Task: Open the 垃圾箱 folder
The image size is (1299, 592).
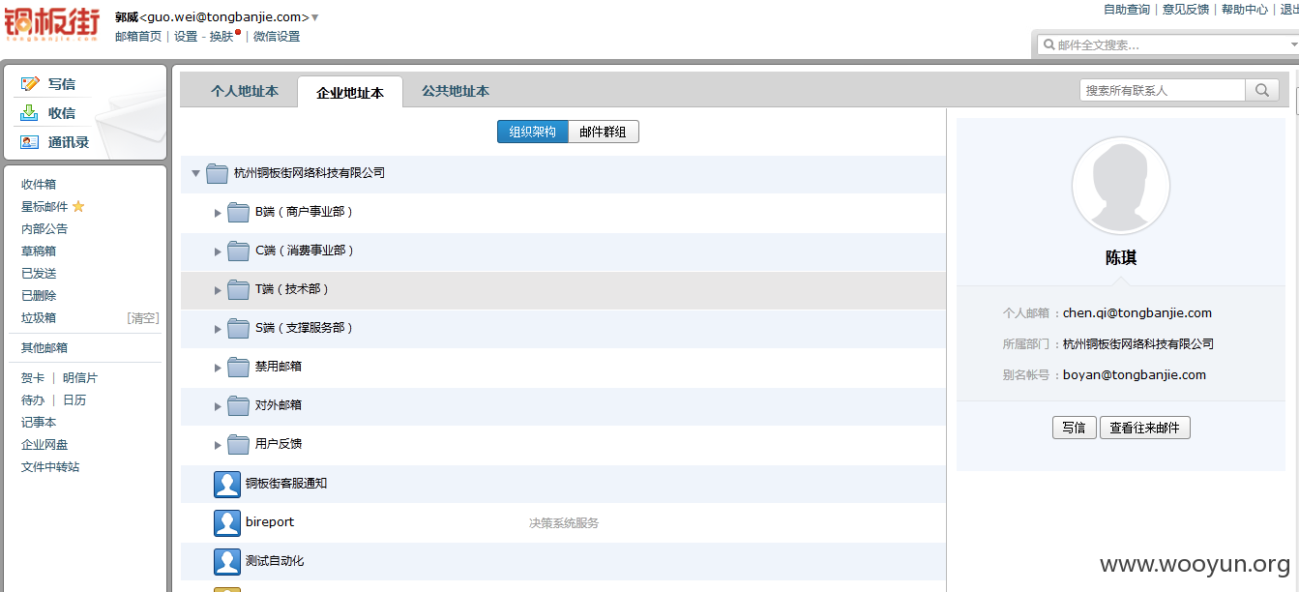Action: pos(39,317)
